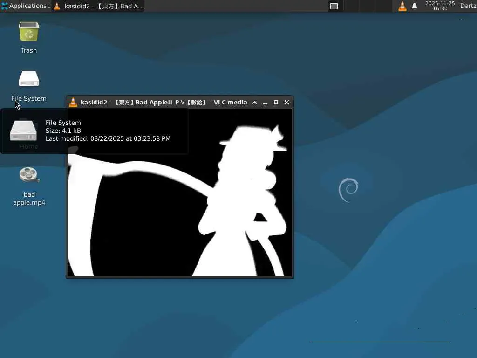Click the Trash label text
Screen dimensions: 477x358
point(29,50)
